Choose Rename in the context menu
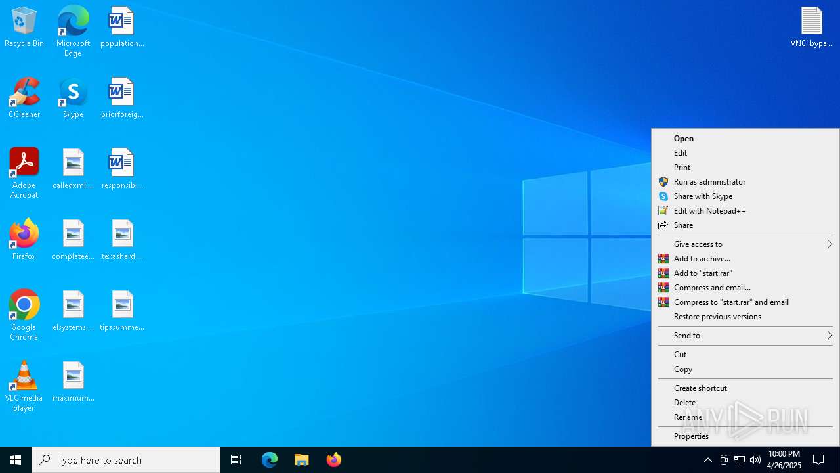Viewport: 840px width, 473px height. click(x=745, y=417)
